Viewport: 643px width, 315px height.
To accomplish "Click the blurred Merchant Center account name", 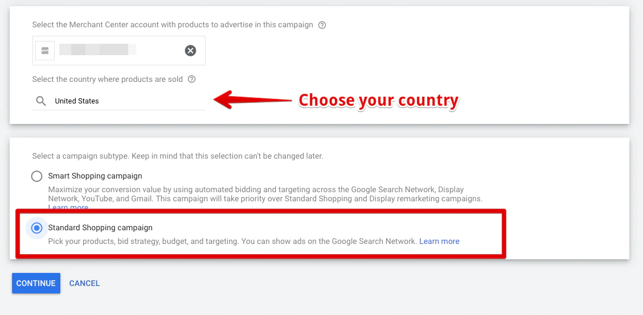I will [x=97, y=50].
